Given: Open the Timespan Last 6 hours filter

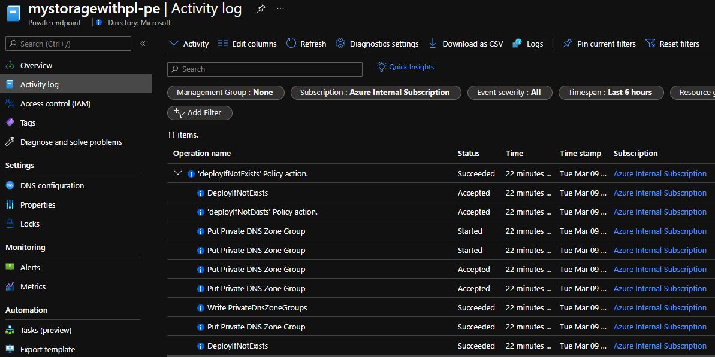Looking at the screenshot, I should (x=610, y=92).
